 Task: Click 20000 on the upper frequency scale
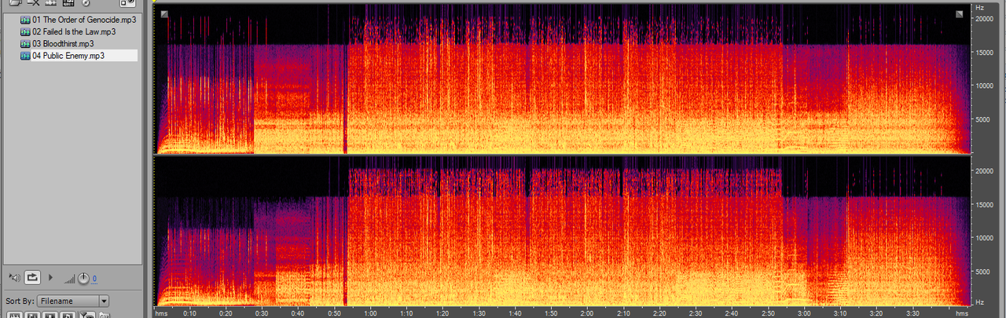(986, 19)
